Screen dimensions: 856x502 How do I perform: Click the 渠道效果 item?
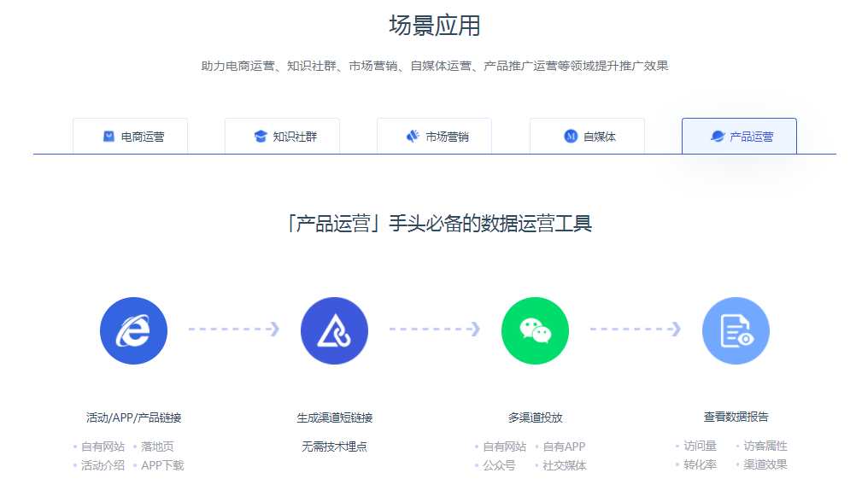(765, 465)
